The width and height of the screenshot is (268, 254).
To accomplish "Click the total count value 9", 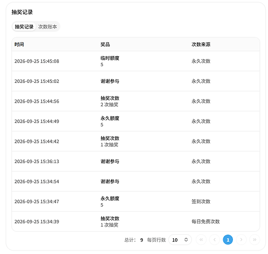I will tap(141, 240).
